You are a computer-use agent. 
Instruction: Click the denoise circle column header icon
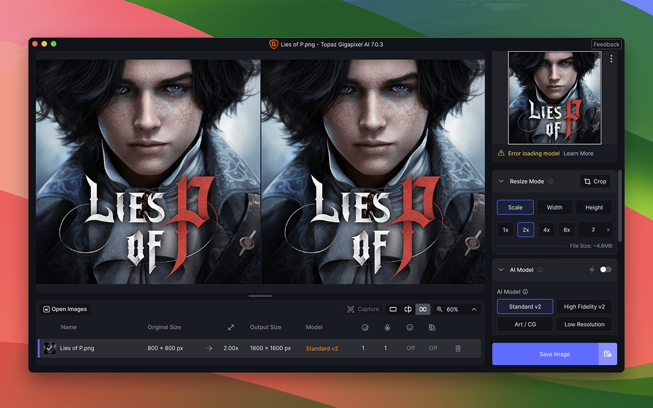[x=365, y=327]
